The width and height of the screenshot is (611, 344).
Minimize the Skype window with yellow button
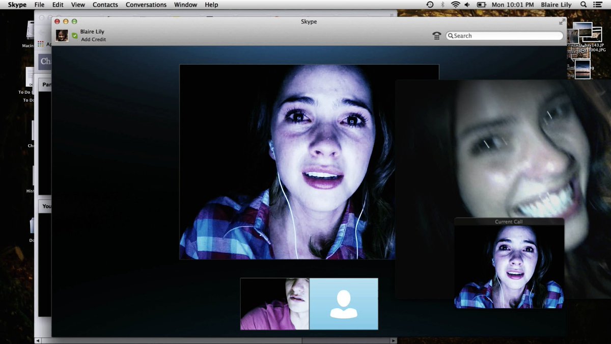click(66, 21)
